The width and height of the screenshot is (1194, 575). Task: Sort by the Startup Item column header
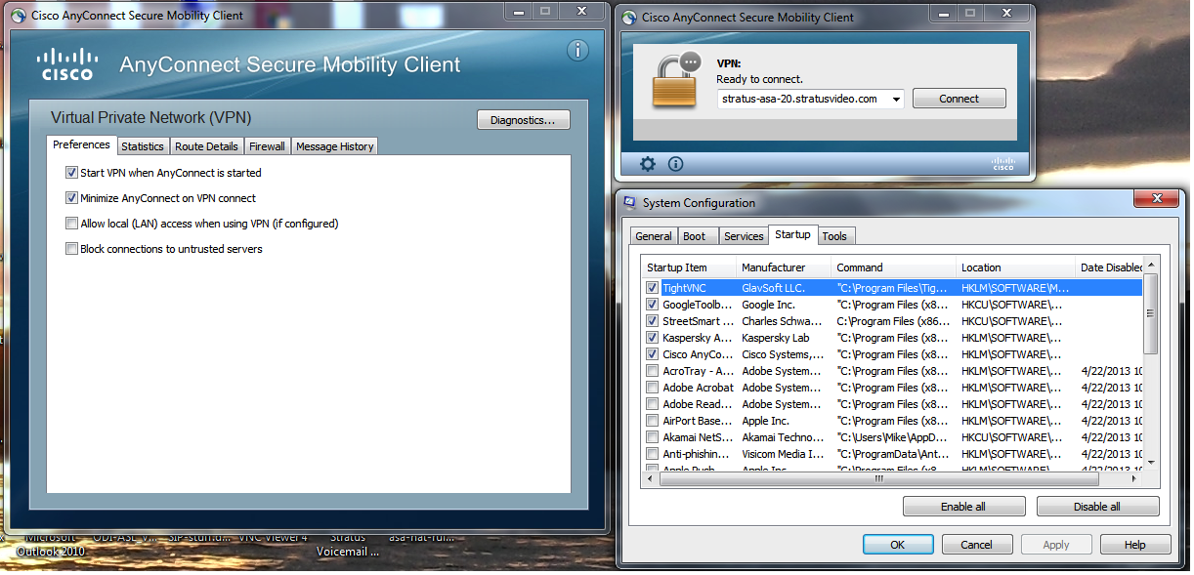click(x=690, y=267)
